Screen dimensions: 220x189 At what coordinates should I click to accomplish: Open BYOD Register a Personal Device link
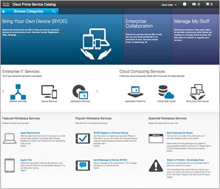(111, 133)
